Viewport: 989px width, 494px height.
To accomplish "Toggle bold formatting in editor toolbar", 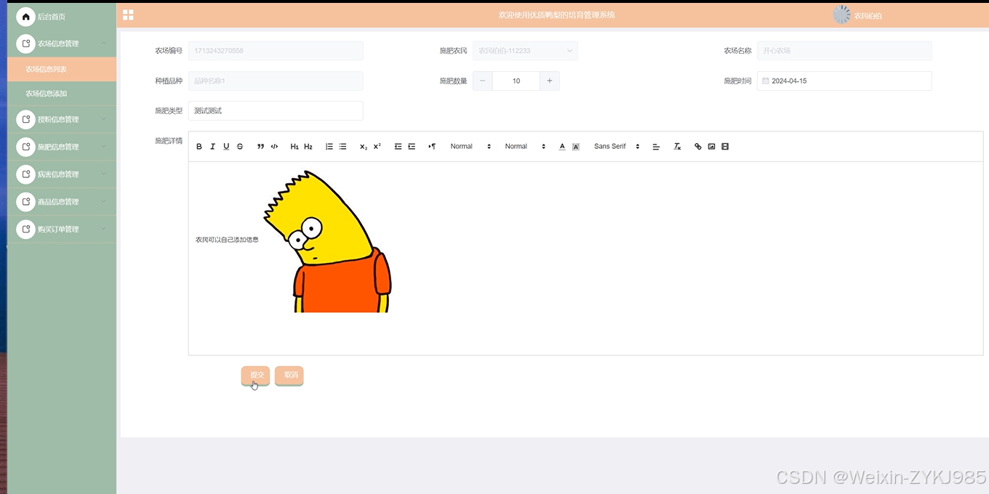I will (x=199, y=147).
